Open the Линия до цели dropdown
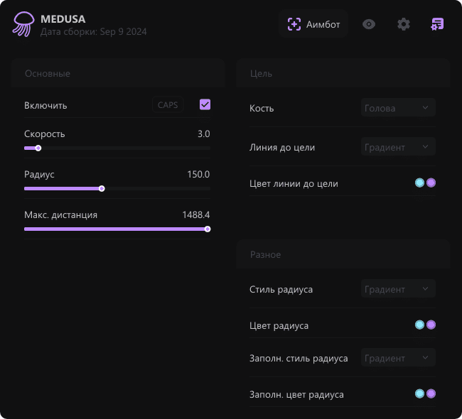 (397, 147)
